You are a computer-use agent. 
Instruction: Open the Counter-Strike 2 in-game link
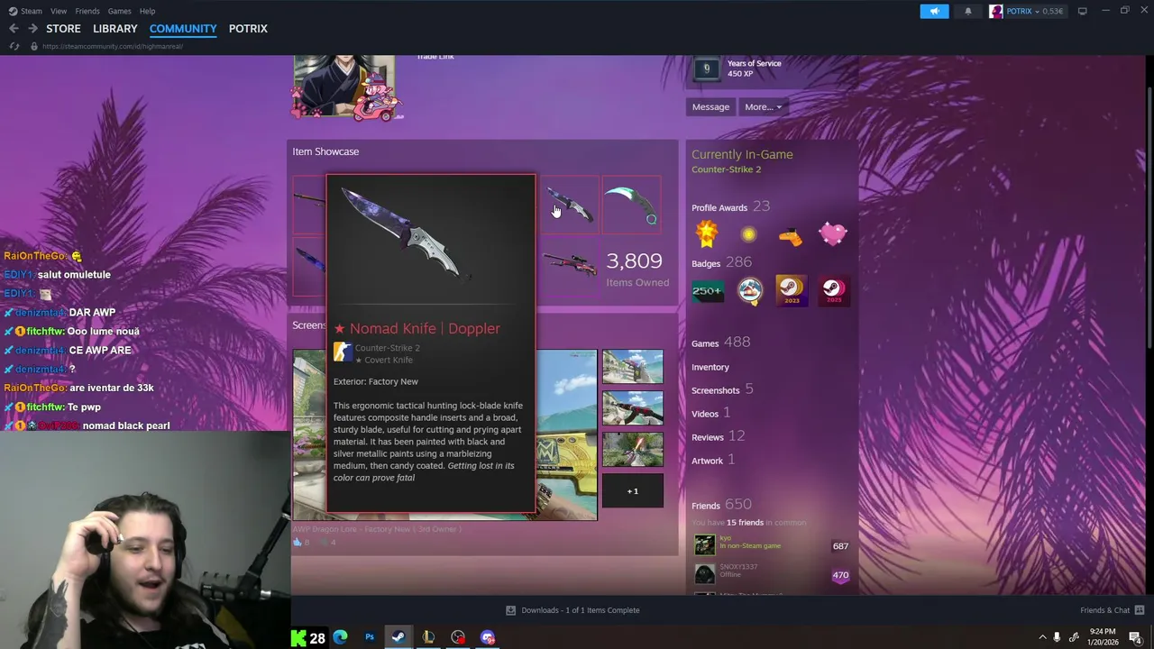click(x=726, y=169)
